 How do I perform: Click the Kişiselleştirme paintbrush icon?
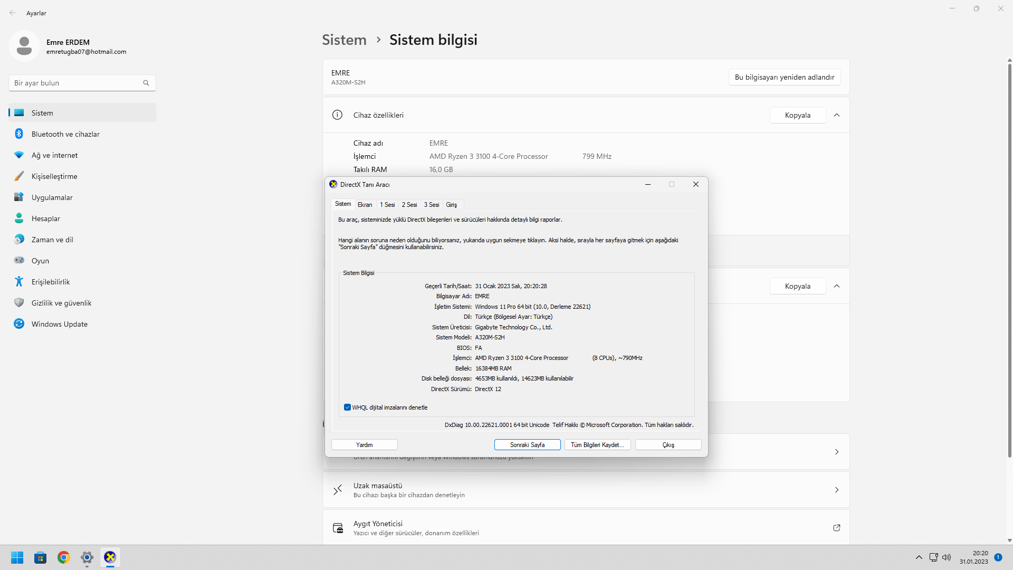(x=19, y=176)
